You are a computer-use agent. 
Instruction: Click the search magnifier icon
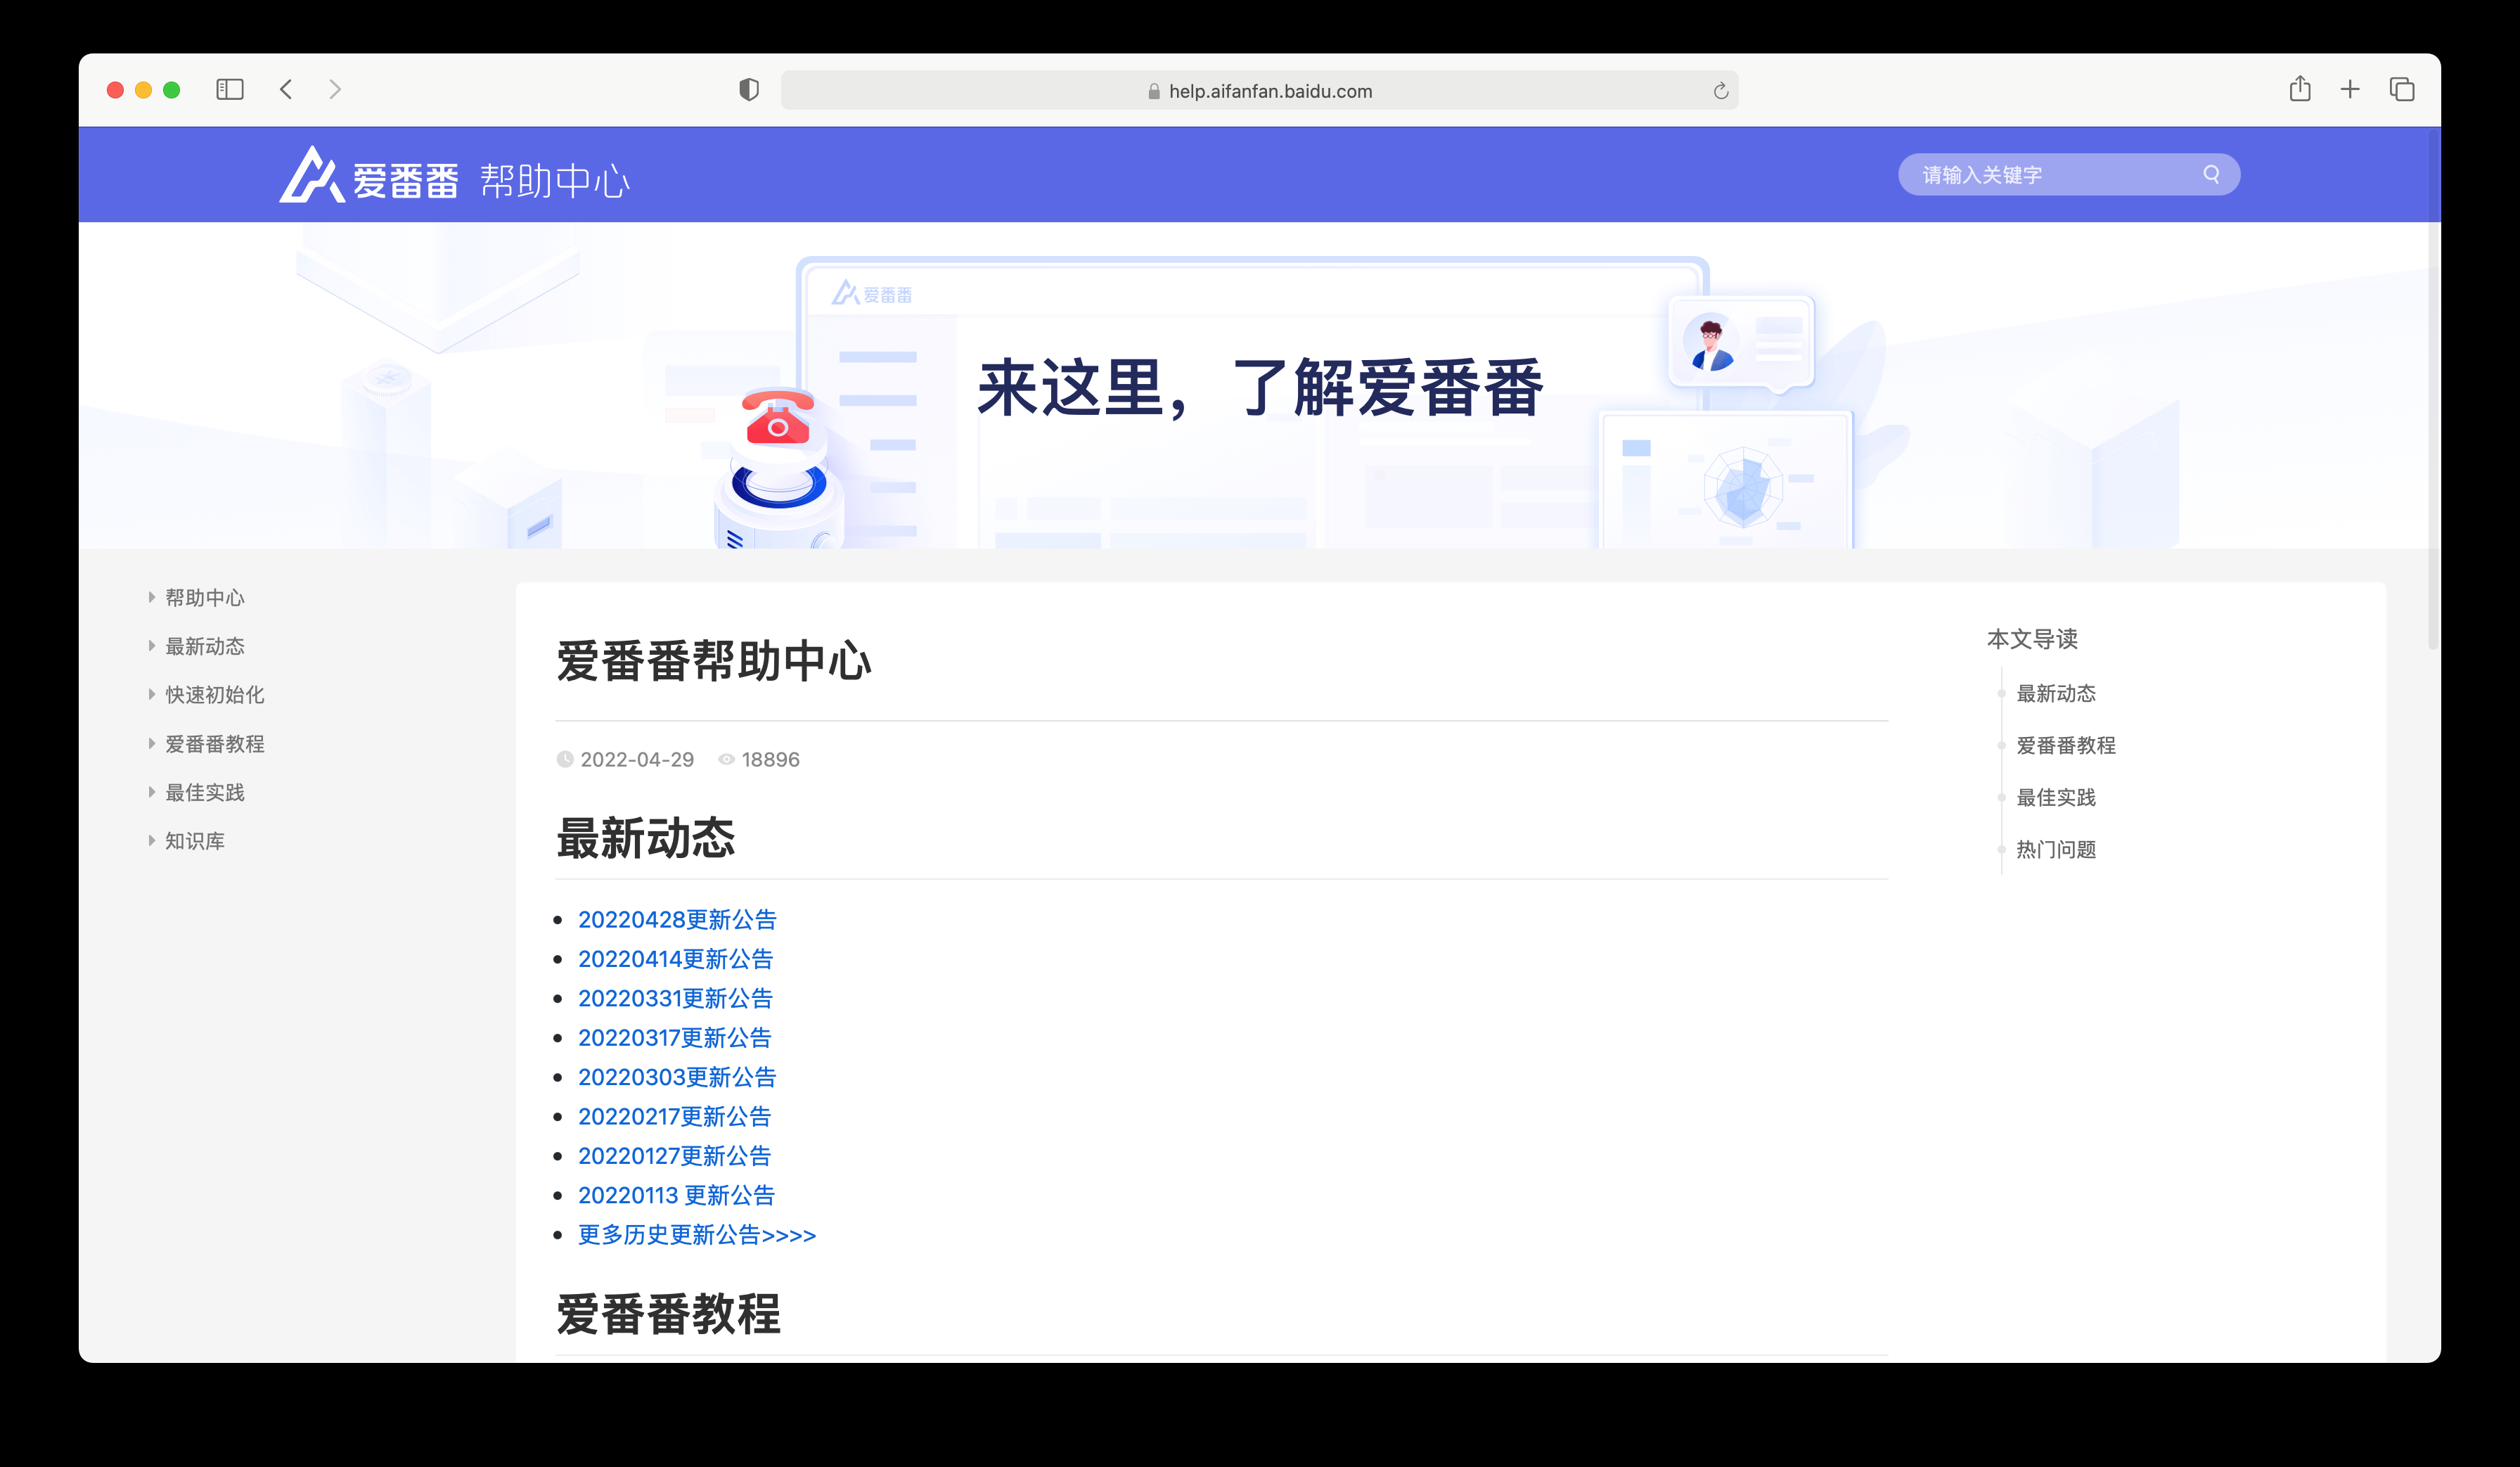pyautogui.click(x=2211, y=174)
